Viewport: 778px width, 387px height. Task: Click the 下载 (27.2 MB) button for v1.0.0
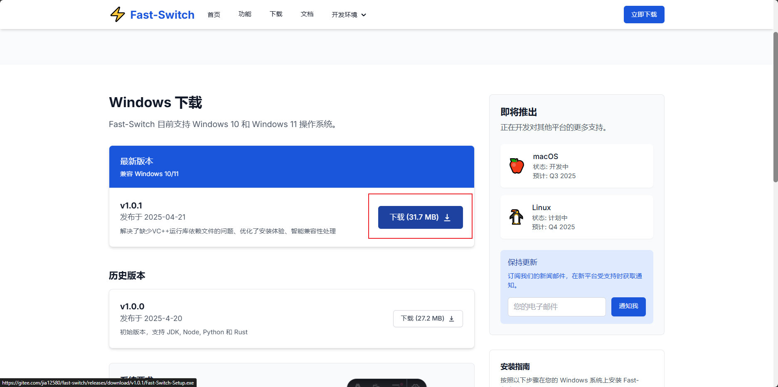(x=428, y=318)
